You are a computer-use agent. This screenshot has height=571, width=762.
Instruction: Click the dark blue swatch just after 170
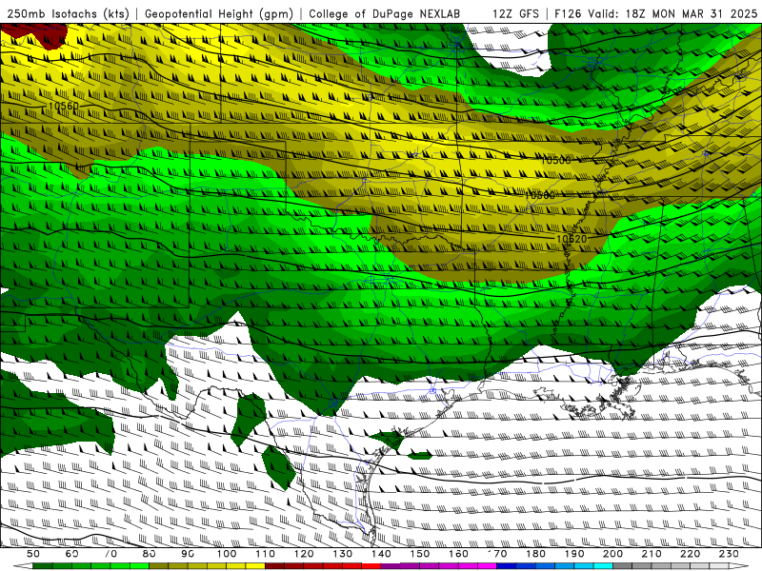(507, 566)
